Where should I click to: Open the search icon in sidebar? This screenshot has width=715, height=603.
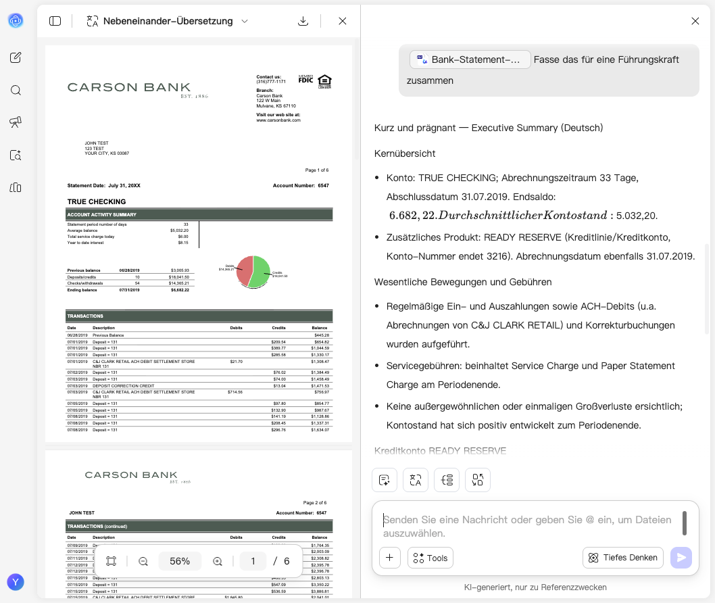tap(16, 91)
